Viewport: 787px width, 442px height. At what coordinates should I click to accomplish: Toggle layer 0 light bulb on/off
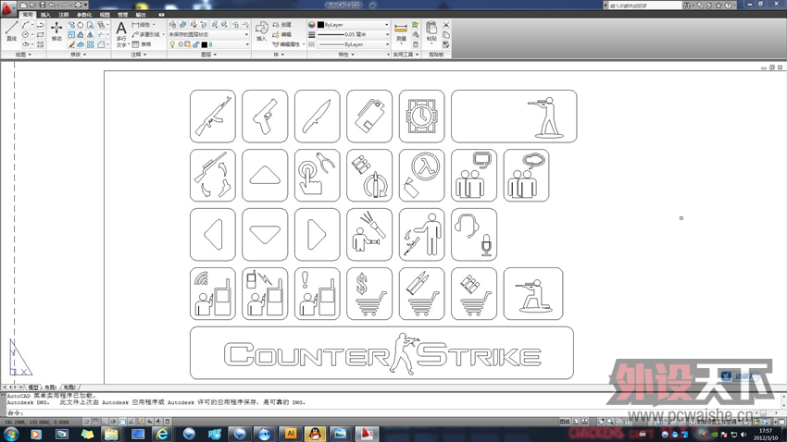[172, 44]
